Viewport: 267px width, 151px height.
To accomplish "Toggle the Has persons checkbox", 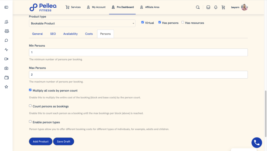I will [x=160, y=22].
